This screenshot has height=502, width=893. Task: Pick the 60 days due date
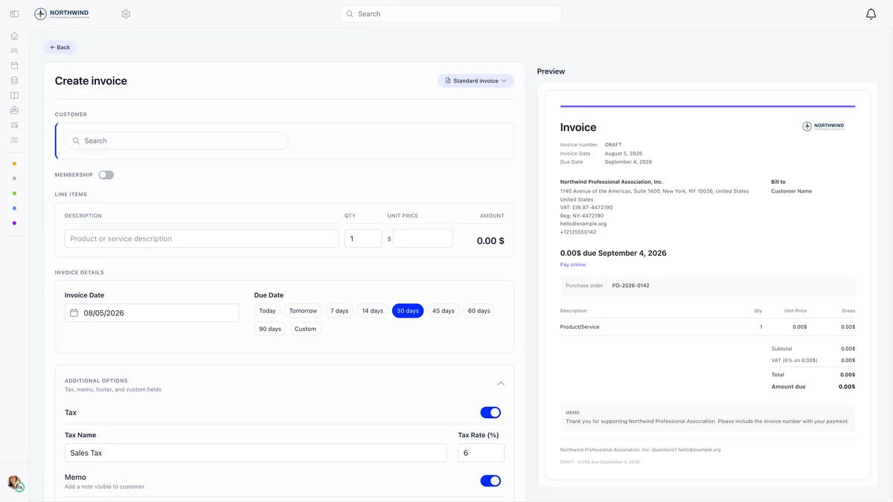[479, 311]
